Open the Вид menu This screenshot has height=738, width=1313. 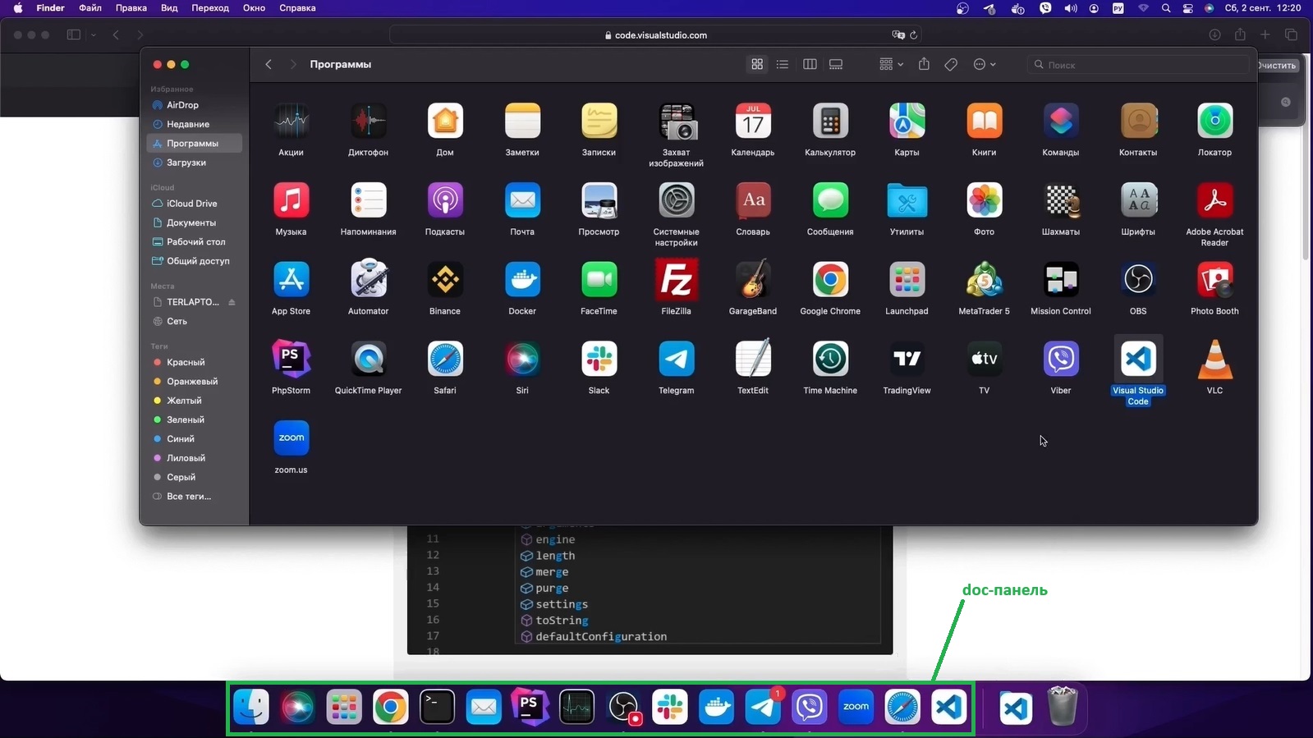169,8
